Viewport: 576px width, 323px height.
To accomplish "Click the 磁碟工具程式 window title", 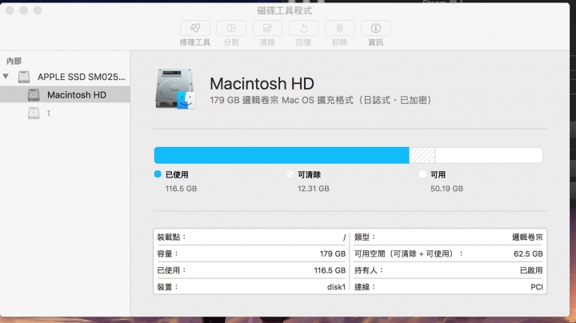I will [285, 10].
